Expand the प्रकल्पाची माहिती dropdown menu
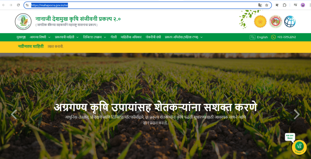Image resolution: width=311 pixels, height=159 pixels. (x=67, y=37)
